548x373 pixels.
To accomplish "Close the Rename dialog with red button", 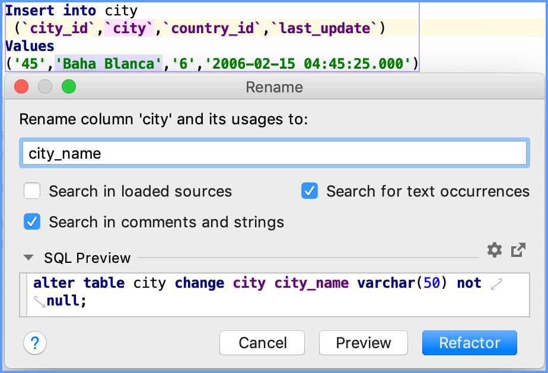I will tap(22, 87).
